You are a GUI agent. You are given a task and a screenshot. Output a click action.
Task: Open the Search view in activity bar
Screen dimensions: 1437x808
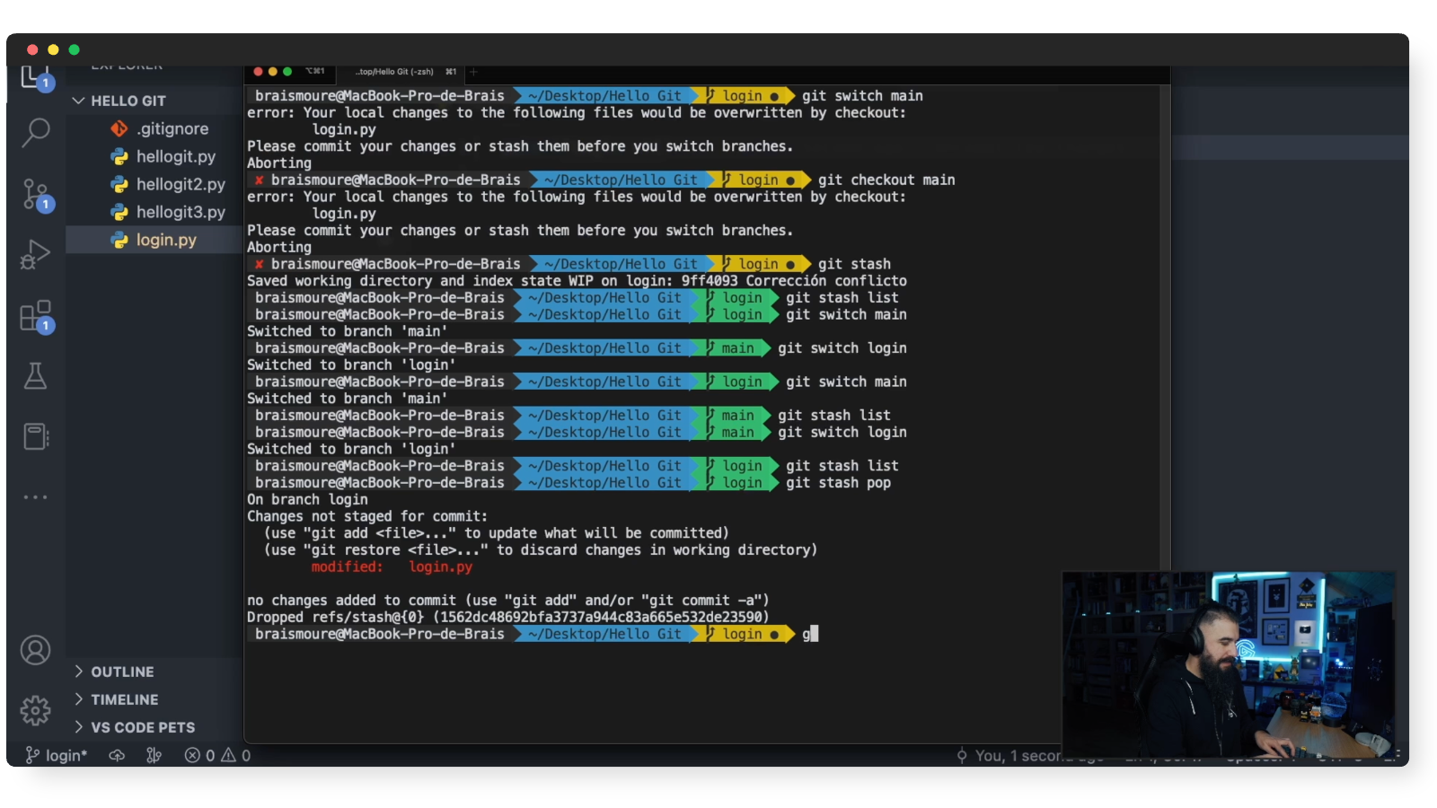[36, 133]
